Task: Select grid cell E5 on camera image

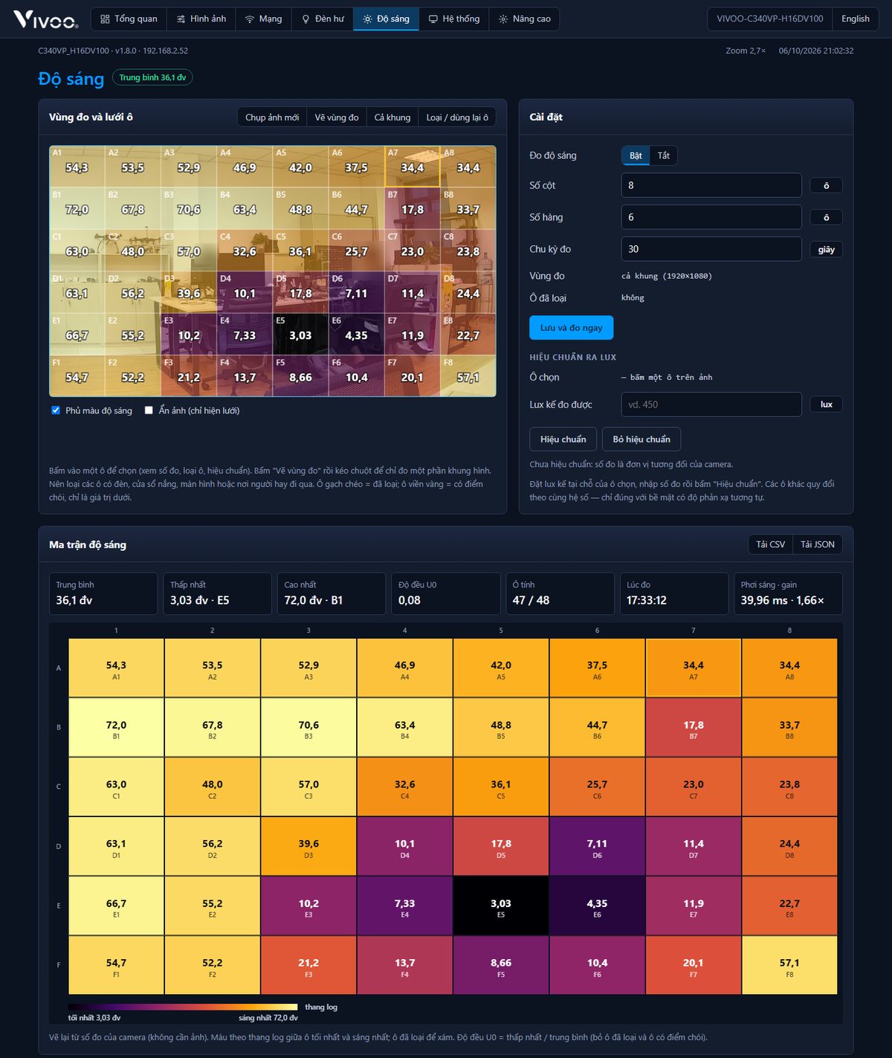Action: click(x=300, y=334)
